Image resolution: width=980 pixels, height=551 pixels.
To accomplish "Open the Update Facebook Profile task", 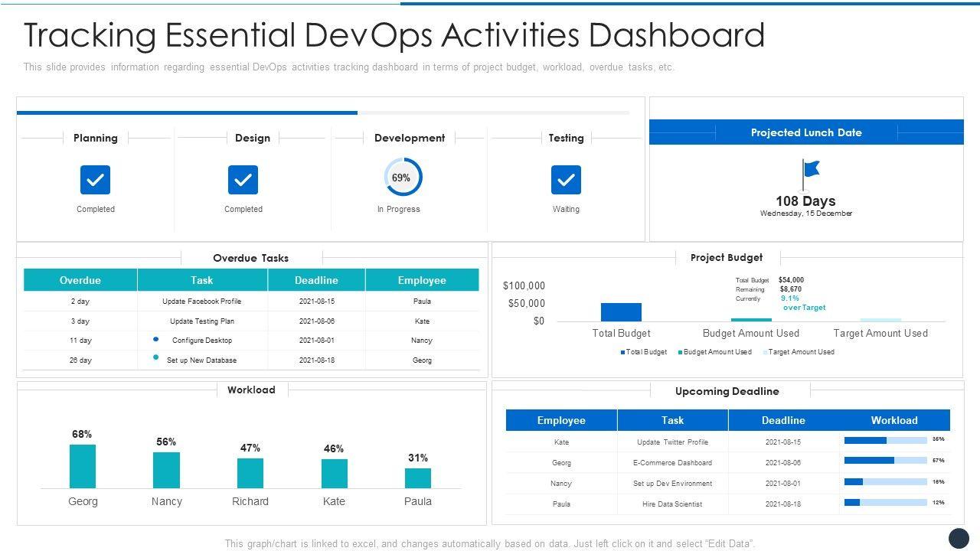I will pos(201,302).
